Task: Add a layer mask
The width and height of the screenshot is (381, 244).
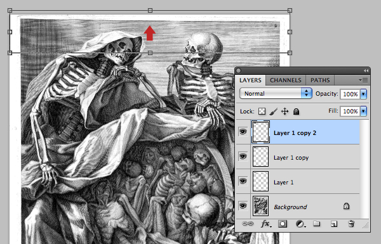Action: (283, 224)
